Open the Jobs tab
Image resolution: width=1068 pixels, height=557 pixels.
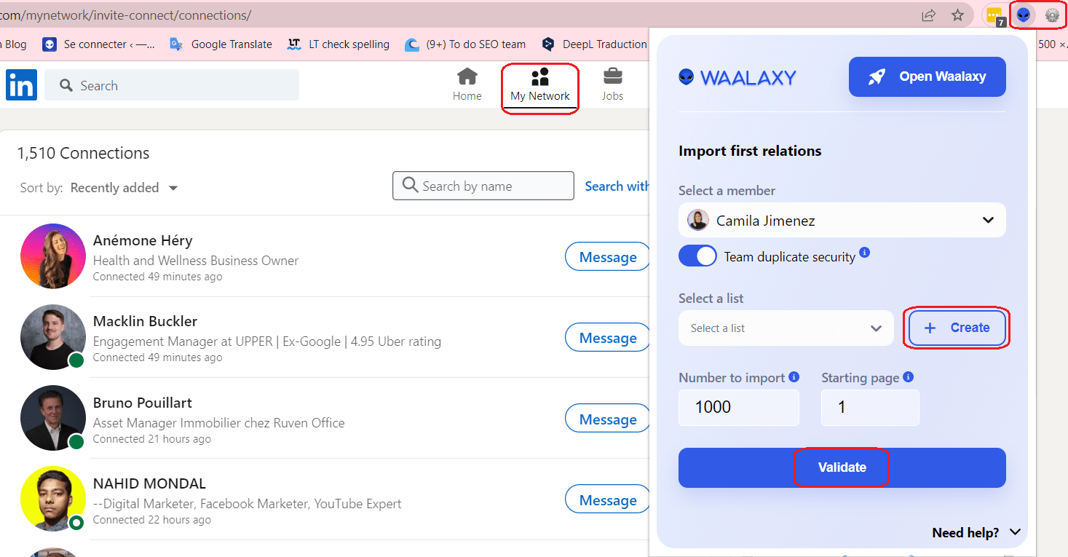tap(613, 84)
